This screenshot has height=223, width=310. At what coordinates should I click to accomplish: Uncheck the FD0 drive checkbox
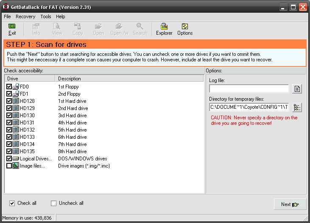[9, 86]
